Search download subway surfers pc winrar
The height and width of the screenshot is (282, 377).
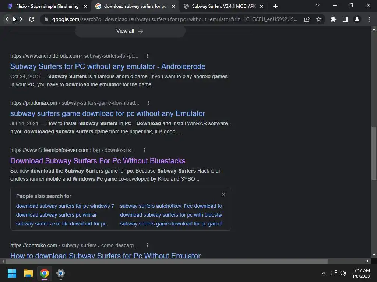(x=56, y=215)
